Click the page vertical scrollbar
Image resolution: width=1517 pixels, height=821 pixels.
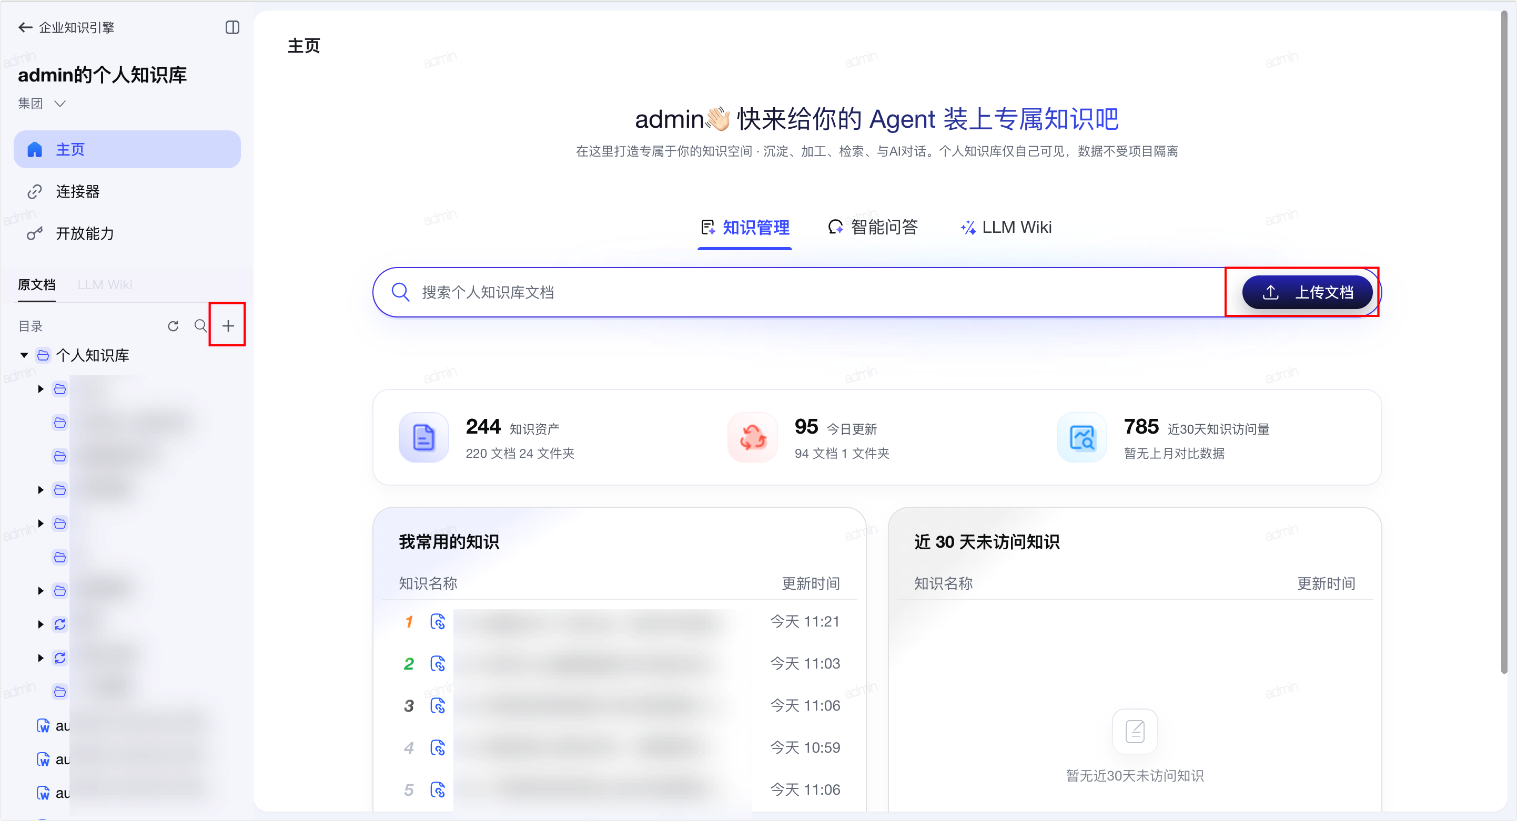pos(1503,341)
